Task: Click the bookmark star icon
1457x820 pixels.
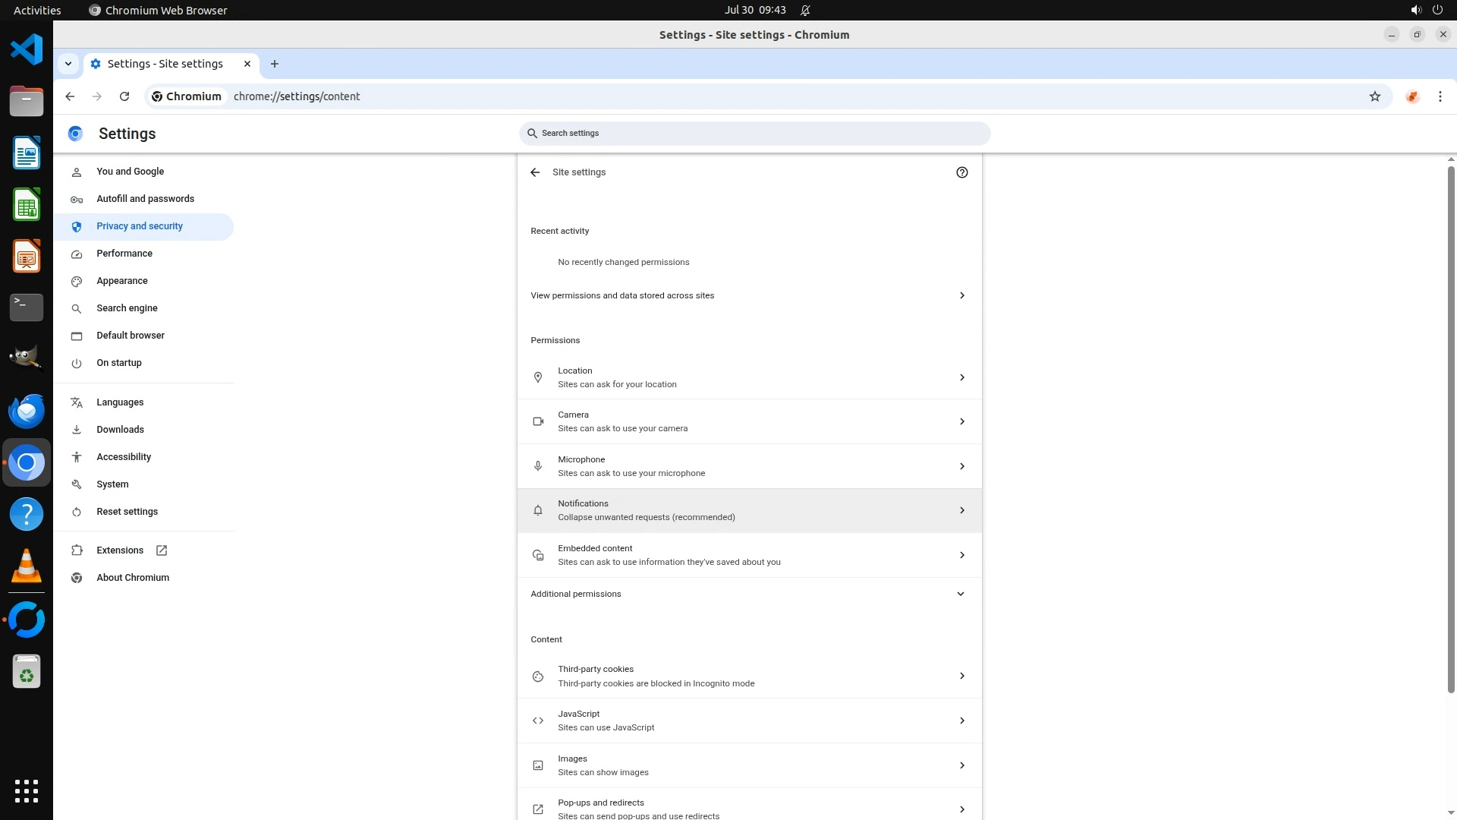Action: coord(1374,96)
